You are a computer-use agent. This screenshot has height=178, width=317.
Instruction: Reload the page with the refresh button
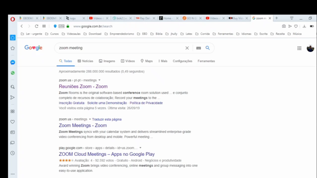pos(36,26)
